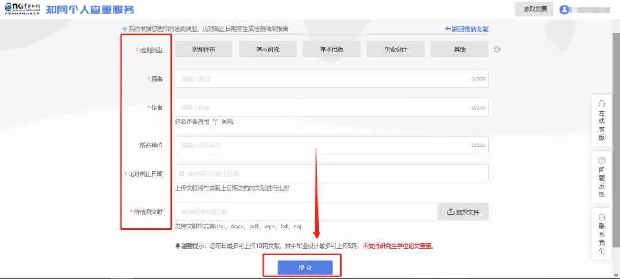Open 问题反馈 side panel
This screenshot has width=620, height=279.
(x=602, y=177)
